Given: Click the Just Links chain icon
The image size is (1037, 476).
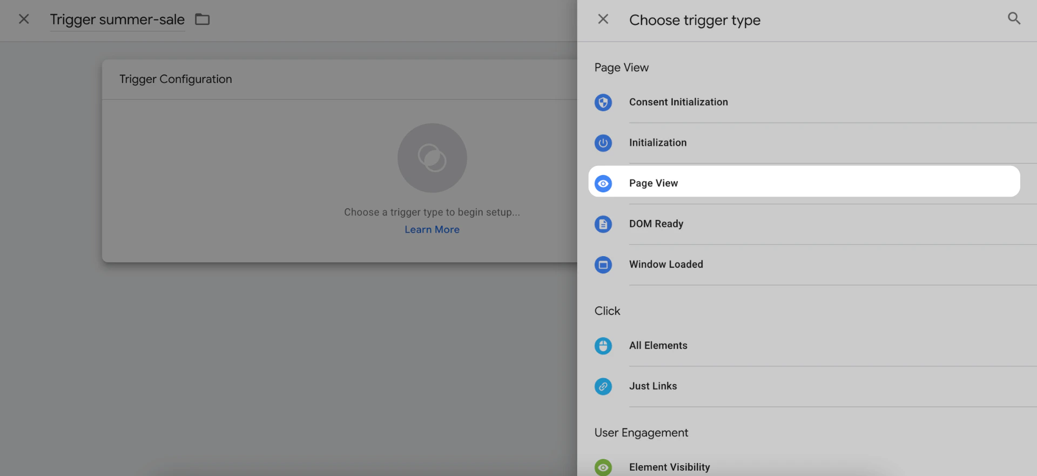Looking at the screenshot, I should [603, 386].
